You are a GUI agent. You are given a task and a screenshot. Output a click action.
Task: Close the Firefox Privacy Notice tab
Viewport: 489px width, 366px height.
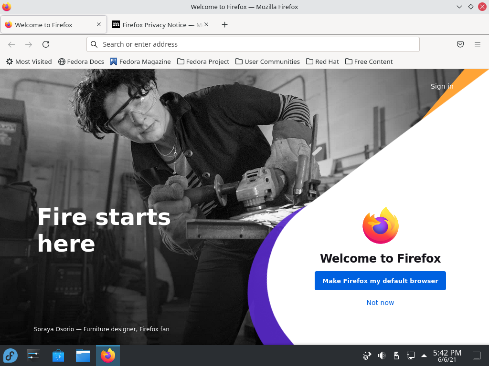pyautogui.click(x=206, y=24)
